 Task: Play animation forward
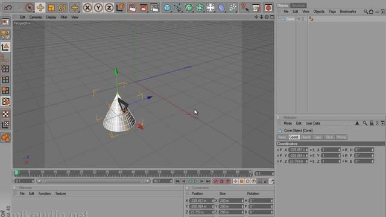(195, 181)
